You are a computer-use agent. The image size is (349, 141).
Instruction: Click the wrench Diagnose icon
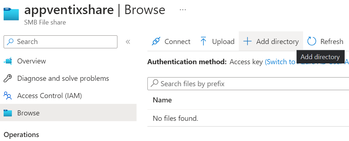pyautogui.click(x=8, y=78)
